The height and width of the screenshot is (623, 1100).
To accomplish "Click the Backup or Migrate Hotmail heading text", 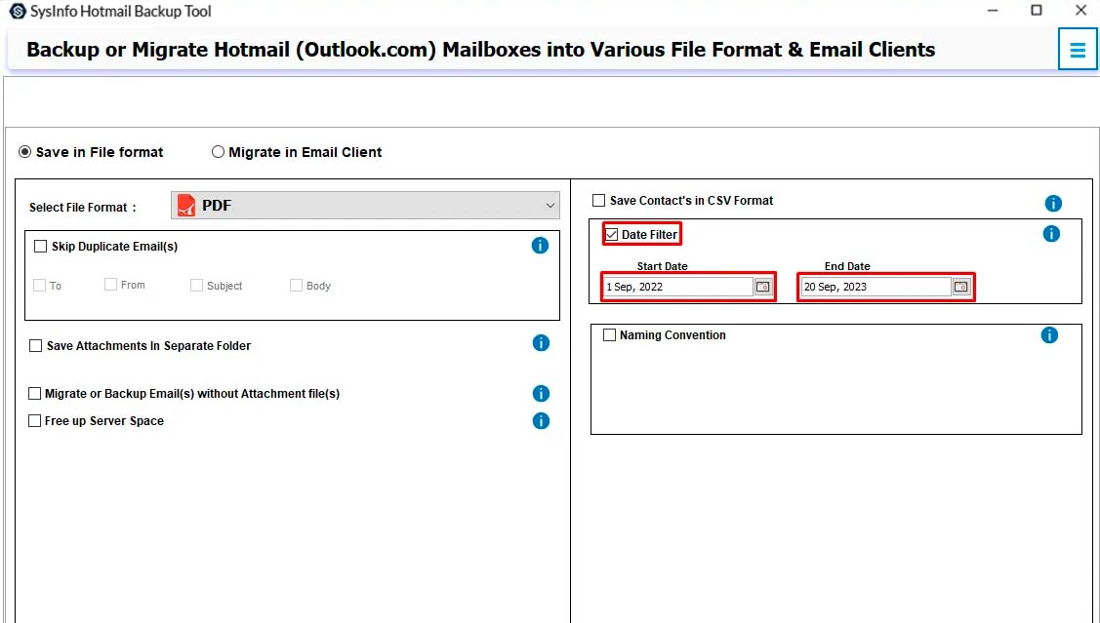I will point(480,50).
